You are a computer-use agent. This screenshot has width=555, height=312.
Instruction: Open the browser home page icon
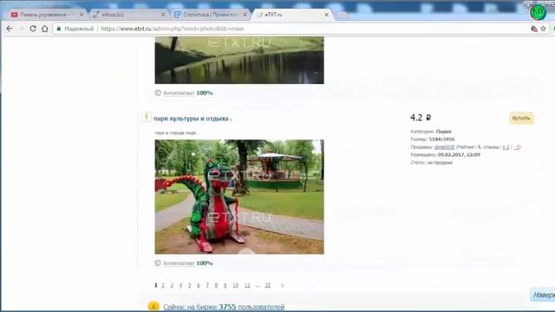point(44,29)
